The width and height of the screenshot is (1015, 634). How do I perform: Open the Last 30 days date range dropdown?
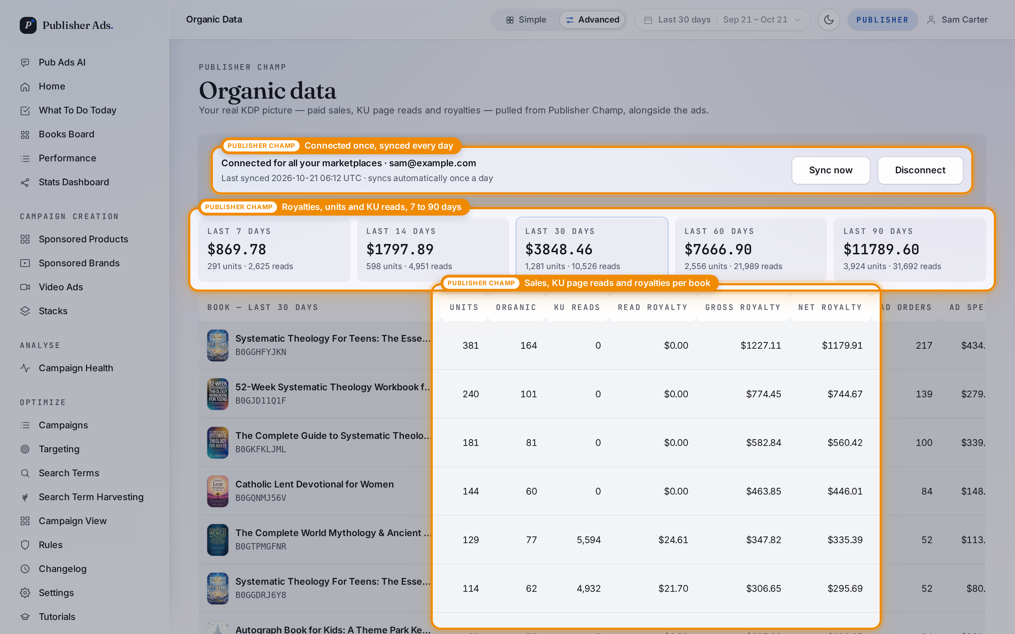(722, 20)
